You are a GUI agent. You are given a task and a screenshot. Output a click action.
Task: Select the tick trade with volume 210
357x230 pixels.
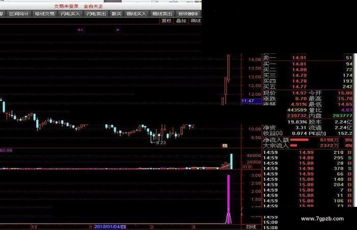click(x=307, y=153)
